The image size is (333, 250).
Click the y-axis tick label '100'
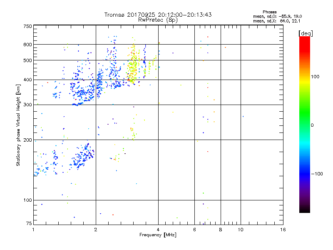pyautogui.click(x=27, y=200)
